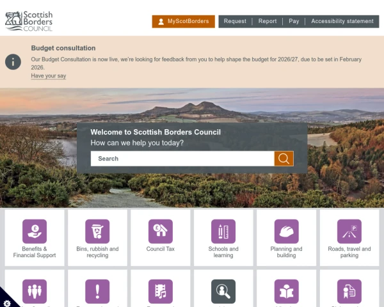Open the cookie settings gear in the corner
The image size is (384, 307).
(6, 301)
